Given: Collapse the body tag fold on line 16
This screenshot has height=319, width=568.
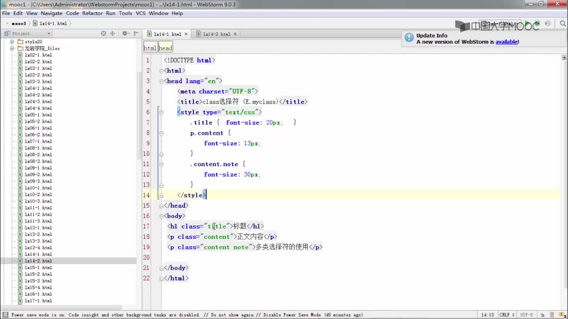Looking at the screenshot, I should pyautogui.click(x=161, y=216).
